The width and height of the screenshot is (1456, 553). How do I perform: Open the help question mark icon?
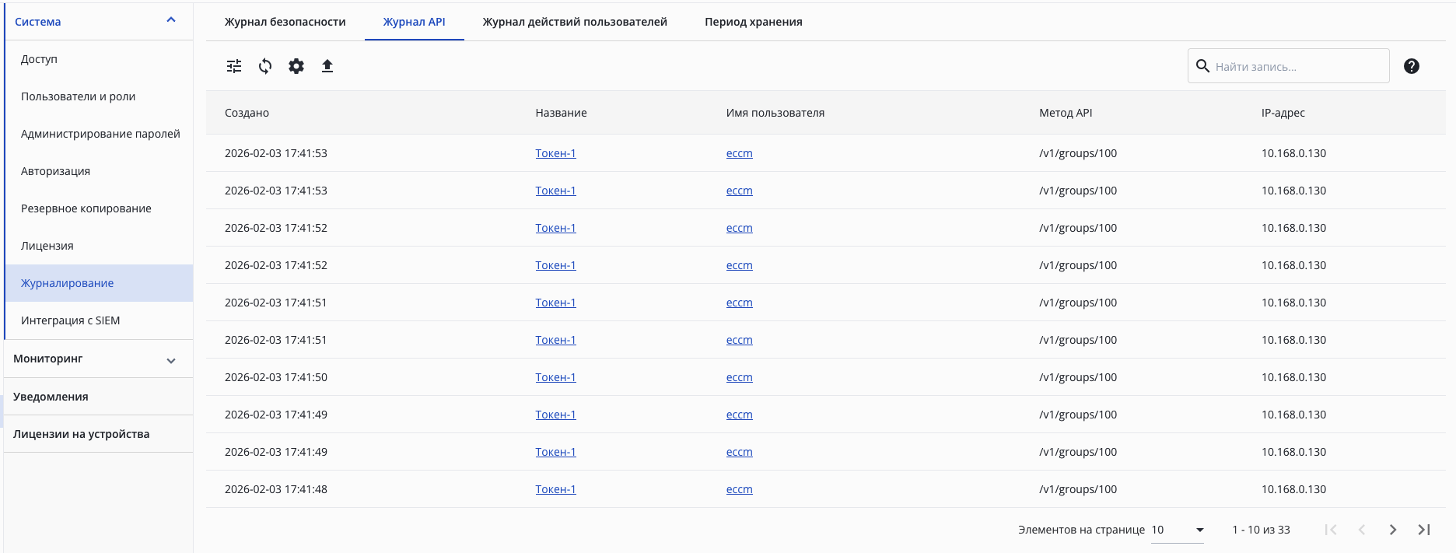1412,66
